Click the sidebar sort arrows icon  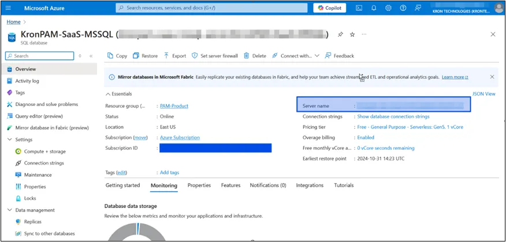80,56
